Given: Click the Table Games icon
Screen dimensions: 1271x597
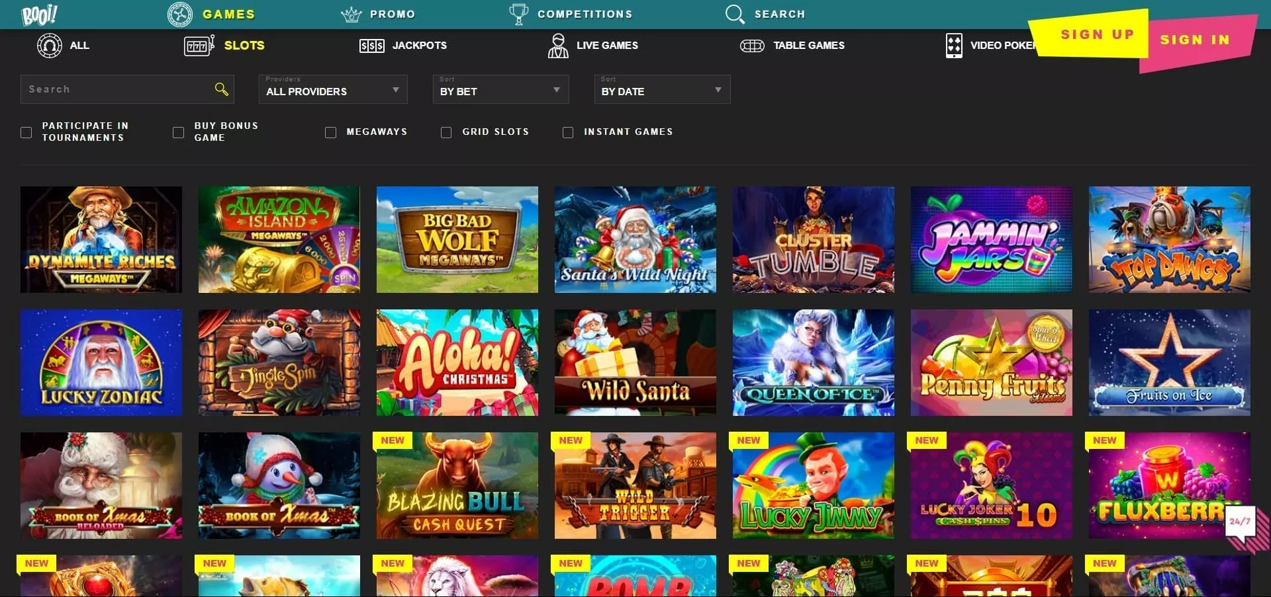Looking at the screenshot, I should click(x=752, y=46).
